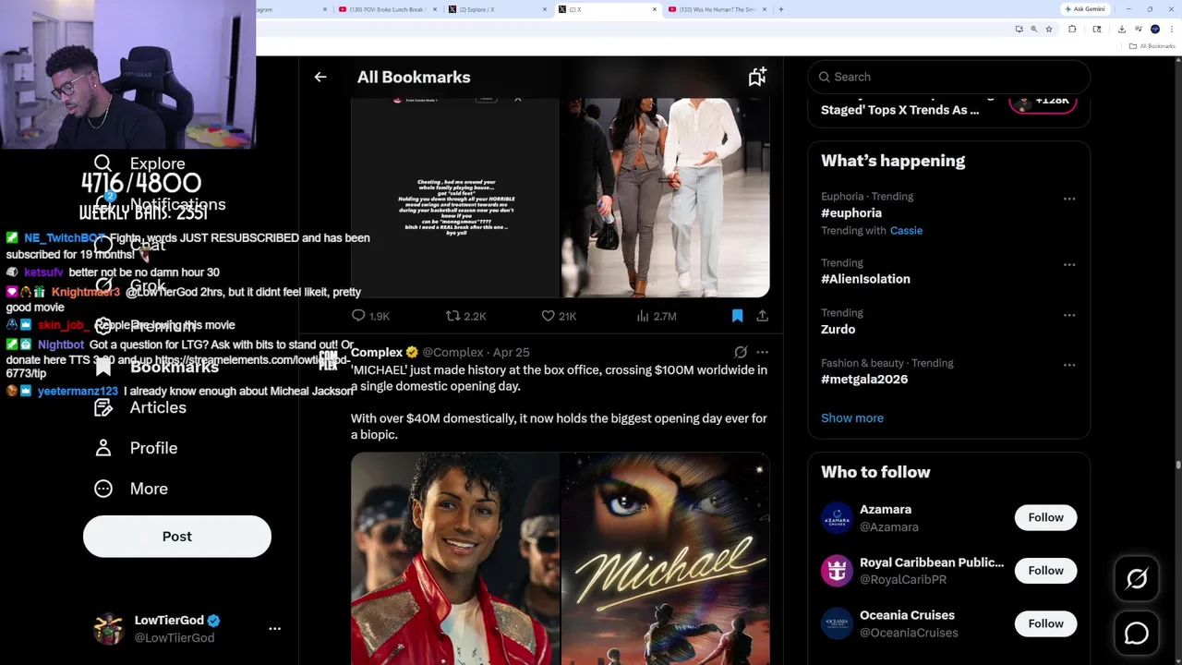Open LowTierGod account options menu
The height and width of the screenshot is (665, 1182).
click(274, 629)
